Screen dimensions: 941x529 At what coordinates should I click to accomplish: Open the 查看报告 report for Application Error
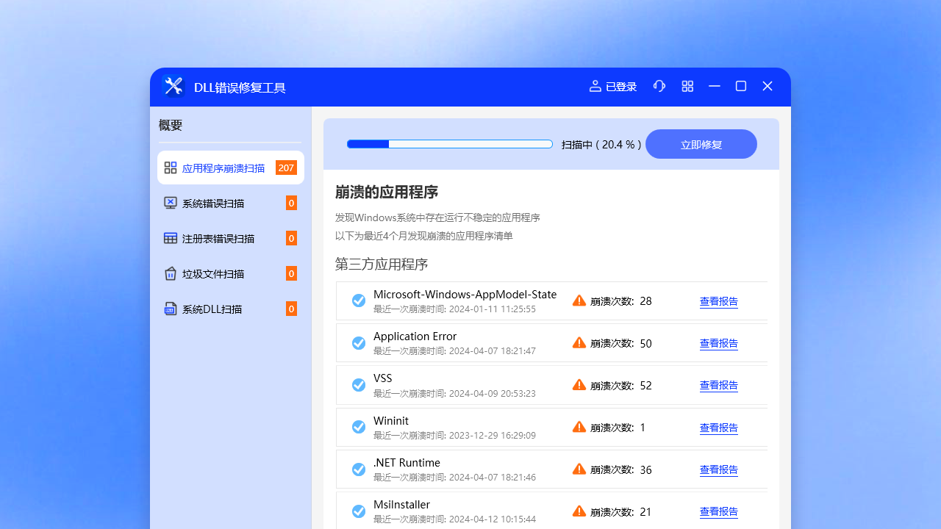point(718,343)
